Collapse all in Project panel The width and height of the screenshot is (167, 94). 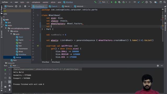pos(20,6)
